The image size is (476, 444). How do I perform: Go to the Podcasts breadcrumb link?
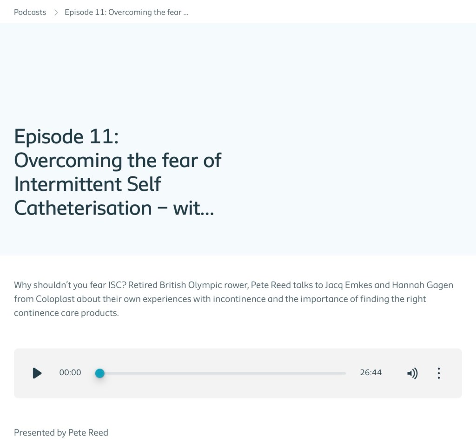click(x=30, y=12)
